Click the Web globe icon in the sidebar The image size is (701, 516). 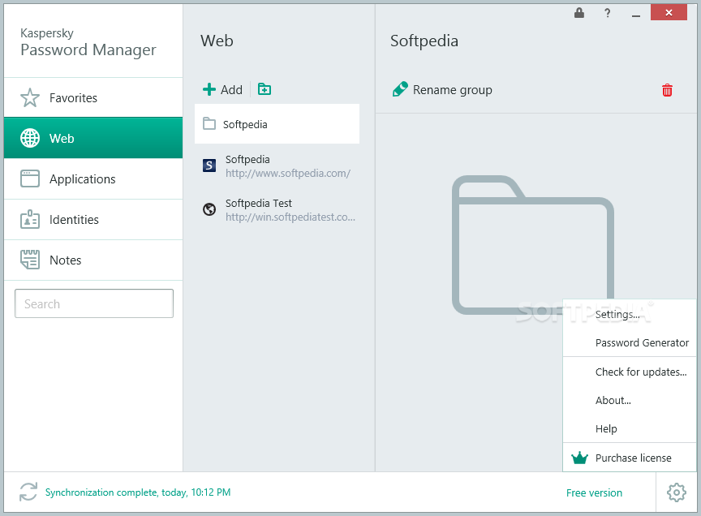[30, 138]
